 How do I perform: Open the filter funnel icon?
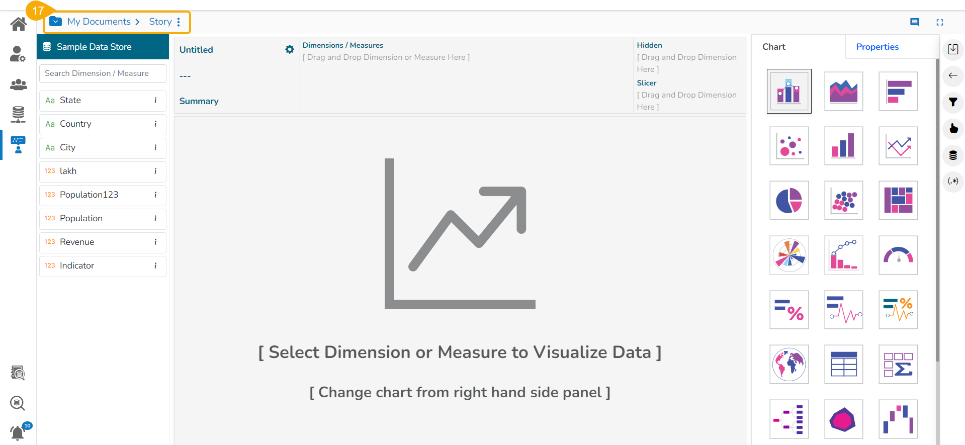click(953, 102)
